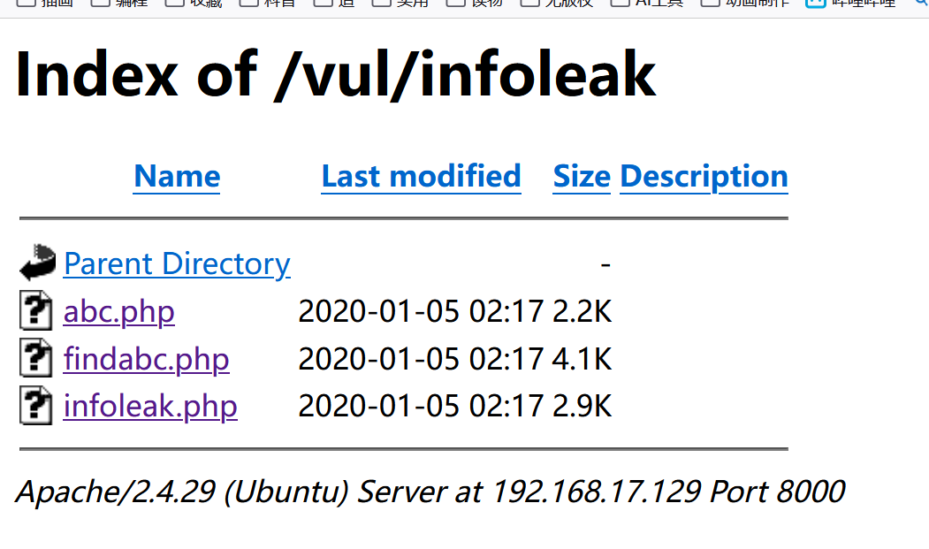Click the folder icon of AI工具 bookmark
929x549 pixels.
click(x=620, y=3)
